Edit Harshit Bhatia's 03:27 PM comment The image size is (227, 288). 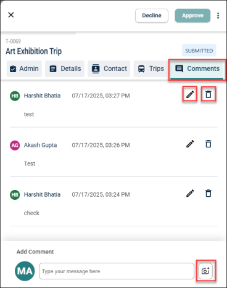pos(190,94)
